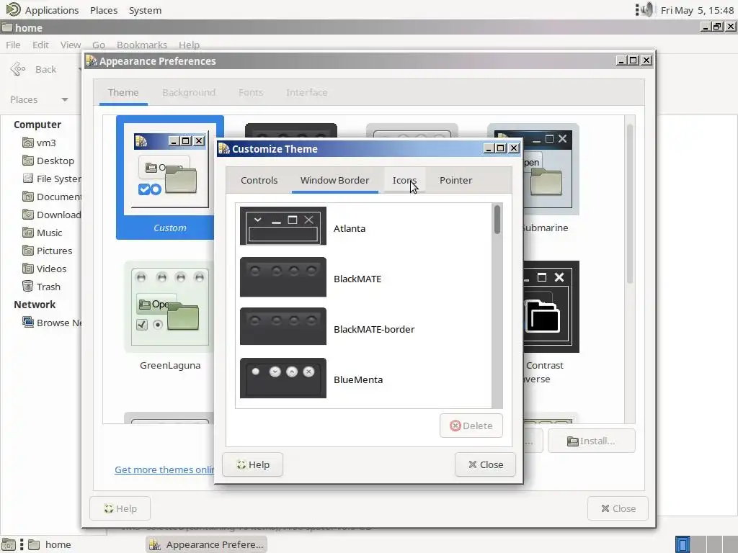Screen dimensions: 738x553
Task: Open the Help menu in home window
Action: (189, 45)
